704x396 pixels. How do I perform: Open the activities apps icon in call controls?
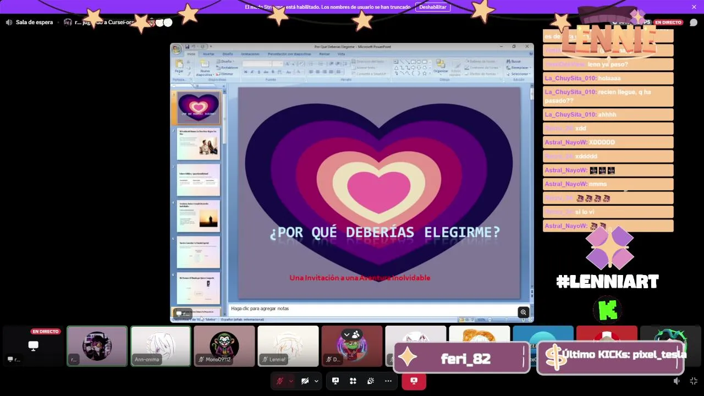coord(353,381)
